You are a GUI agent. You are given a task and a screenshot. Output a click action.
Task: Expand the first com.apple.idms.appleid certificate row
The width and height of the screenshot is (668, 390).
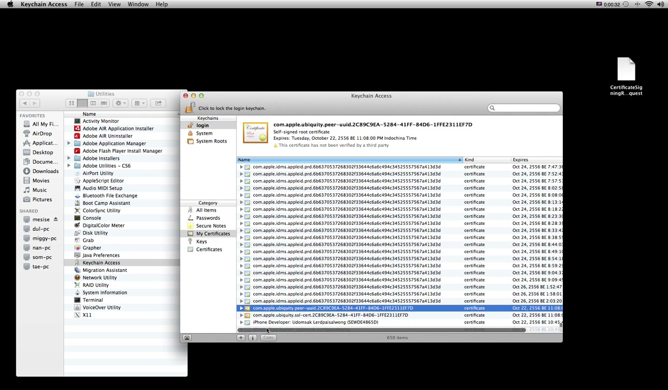(241, 167)
